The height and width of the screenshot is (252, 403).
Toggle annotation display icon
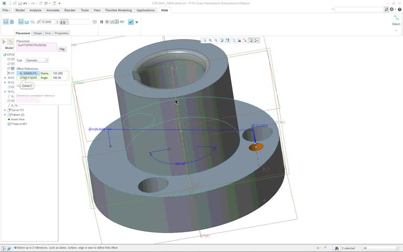[251, 40]
